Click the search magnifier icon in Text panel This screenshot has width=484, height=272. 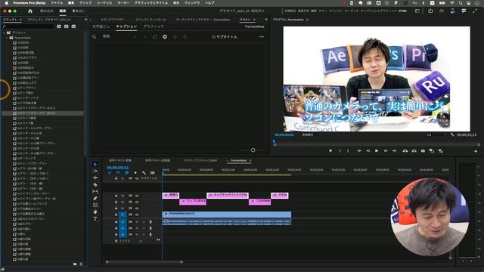pos(95,37)
